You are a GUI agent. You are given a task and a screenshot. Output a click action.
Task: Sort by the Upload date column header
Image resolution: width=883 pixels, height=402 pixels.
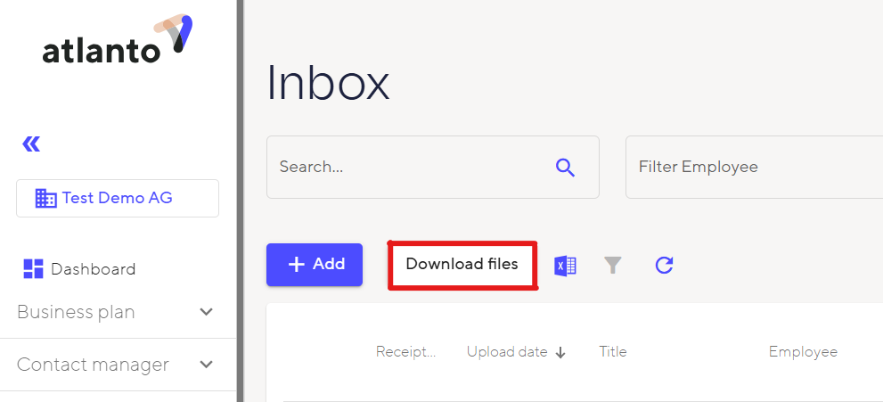click(x=506, y=352)
